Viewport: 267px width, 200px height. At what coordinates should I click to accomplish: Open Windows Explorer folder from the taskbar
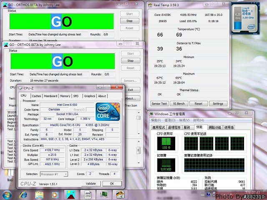tap(39, 195)
